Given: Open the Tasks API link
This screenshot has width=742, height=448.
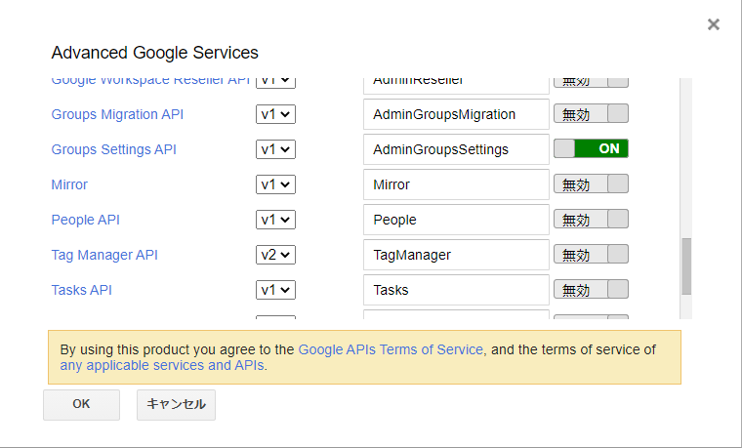Looking at the screenshot, I should (x=81, y=290).
